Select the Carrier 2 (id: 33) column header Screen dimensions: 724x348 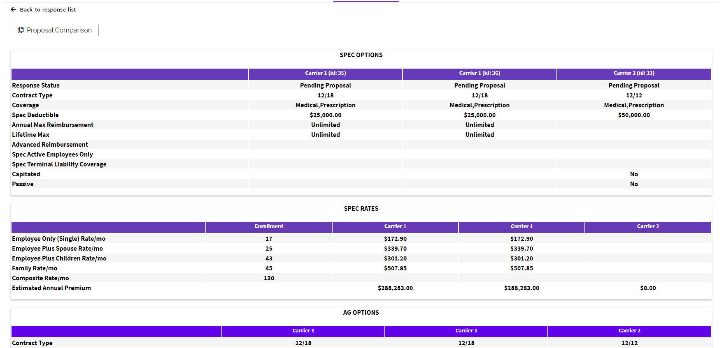coord(633,73)
